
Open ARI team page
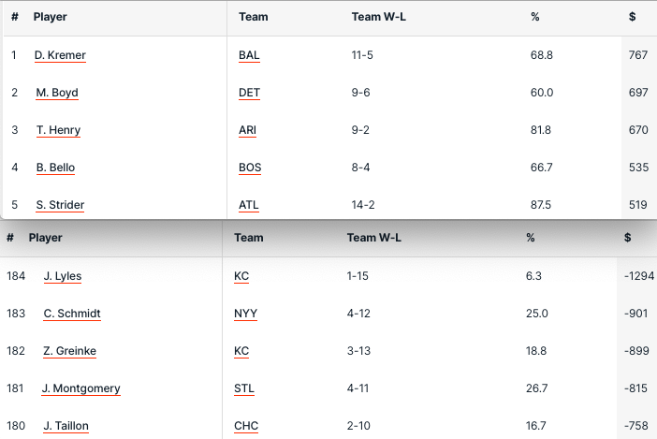pyautogui.click(x=247, y=130)
